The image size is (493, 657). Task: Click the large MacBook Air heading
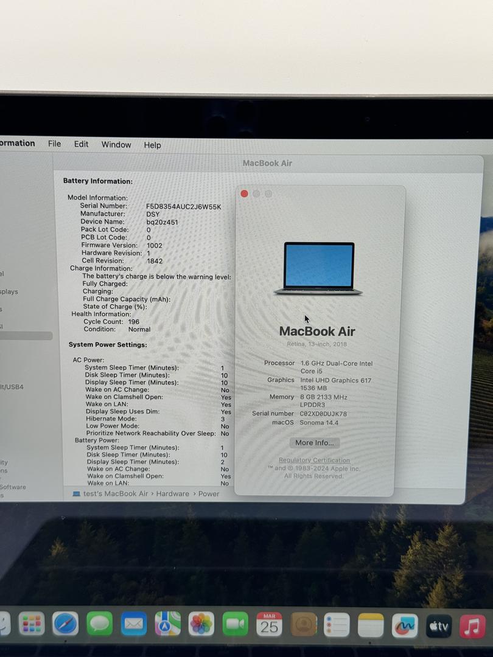click(x=317, y=332)
